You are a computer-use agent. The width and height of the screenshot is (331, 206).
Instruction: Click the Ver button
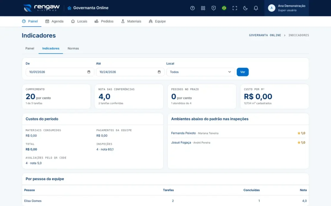pos(242,72)
